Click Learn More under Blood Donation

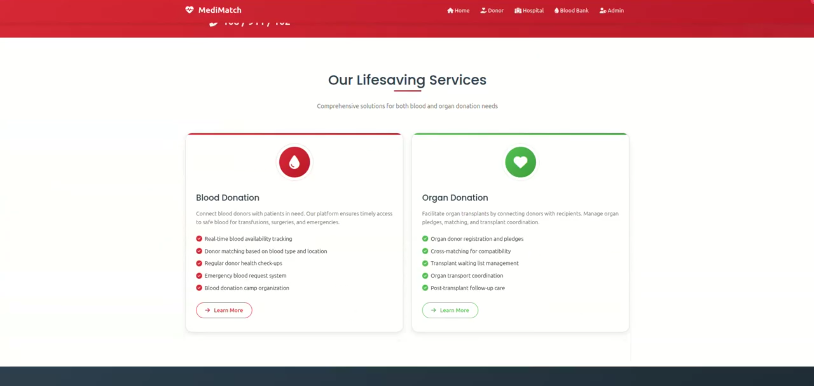pyautogui.click(x=224, y=310)
